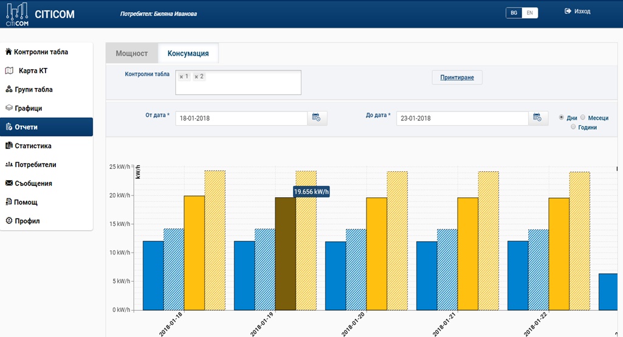Click the Принтиране button
The height and width of the screenshot is (337, 623).
coord(457,78)
